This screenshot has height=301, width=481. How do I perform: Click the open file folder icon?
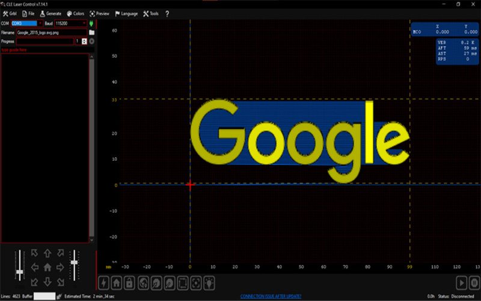91,33
